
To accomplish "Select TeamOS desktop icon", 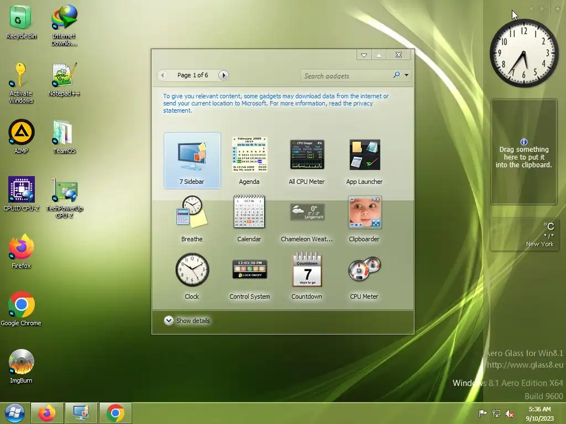I will (x=64, y=137).
